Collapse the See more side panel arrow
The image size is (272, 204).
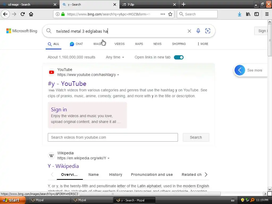click(240, 70)
